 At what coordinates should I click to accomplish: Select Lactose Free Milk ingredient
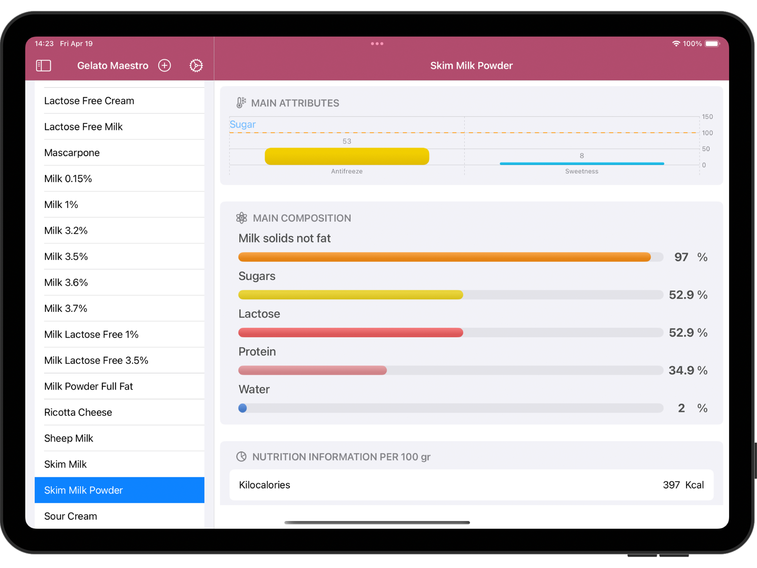coord(119,127)
